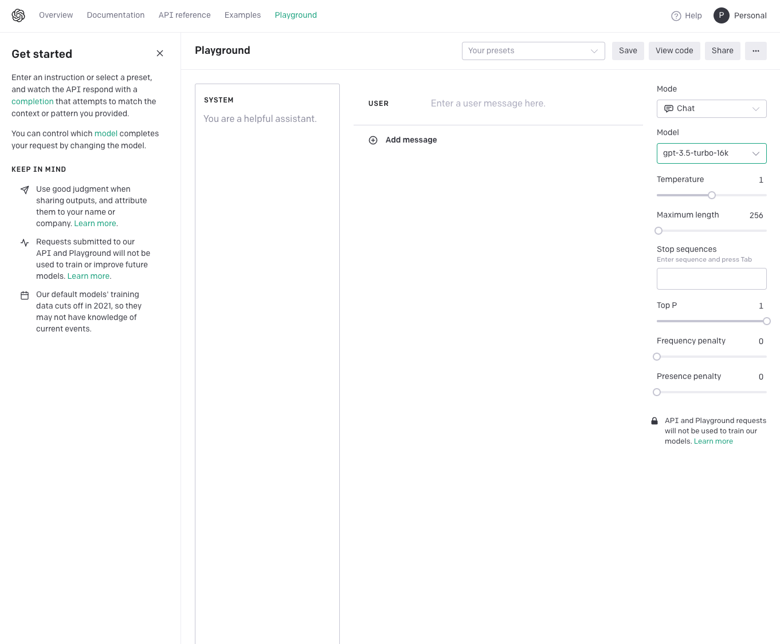The height and width of the screenshot is (644, 780).
Task: Open the completion link
Action: 33,101
